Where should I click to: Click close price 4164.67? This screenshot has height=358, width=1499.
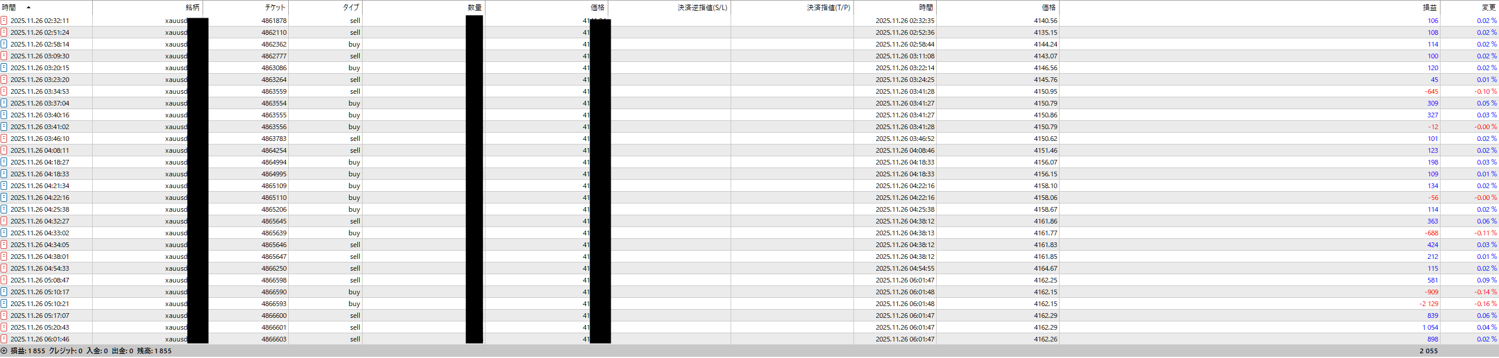point(1045,268)
